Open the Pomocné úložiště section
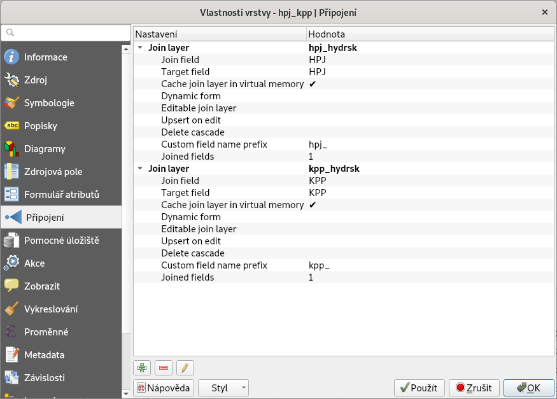557x399 pixels. [x=61, y=241]
